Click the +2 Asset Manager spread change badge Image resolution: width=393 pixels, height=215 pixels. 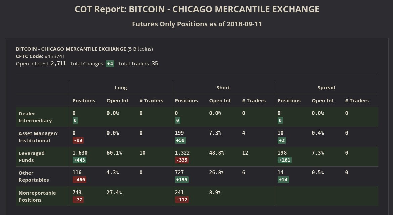[282, 140]
